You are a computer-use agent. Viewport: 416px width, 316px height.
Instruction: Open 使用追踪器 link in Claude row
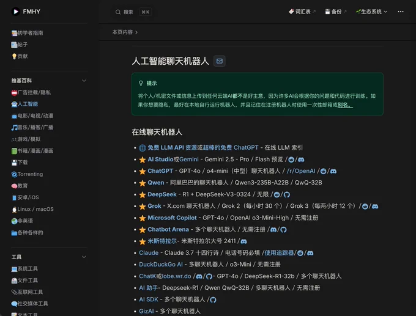279,252
